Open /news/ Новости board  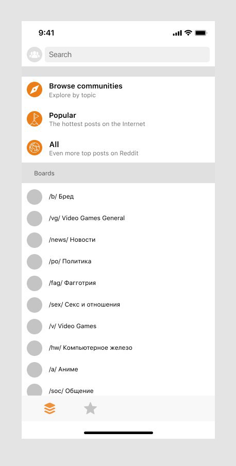click(x=118, y=240)
